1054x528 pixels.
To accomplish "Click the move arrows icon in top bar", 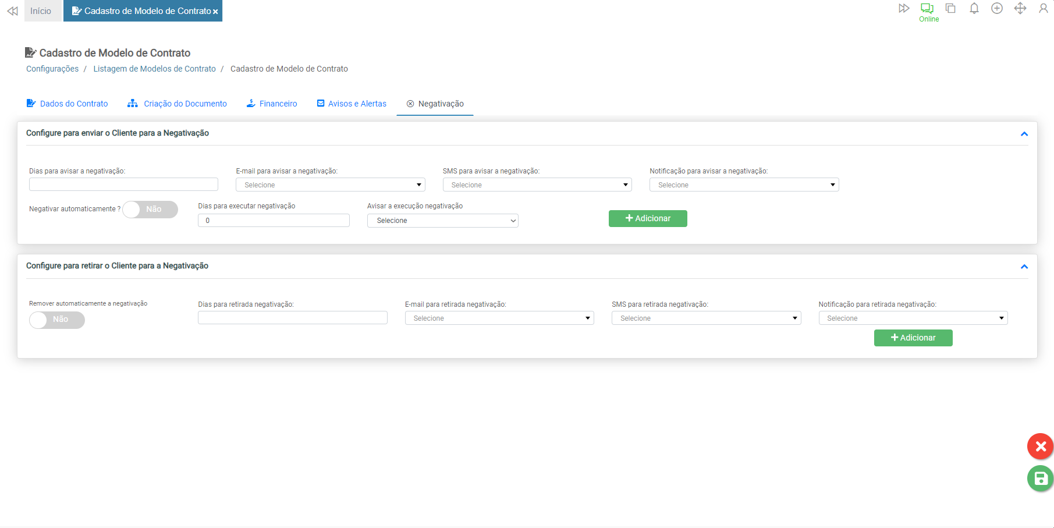I will 1020,9.
